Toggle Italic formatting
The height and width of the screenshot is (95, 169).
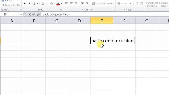pyautogui.click(x=29, y=3)
